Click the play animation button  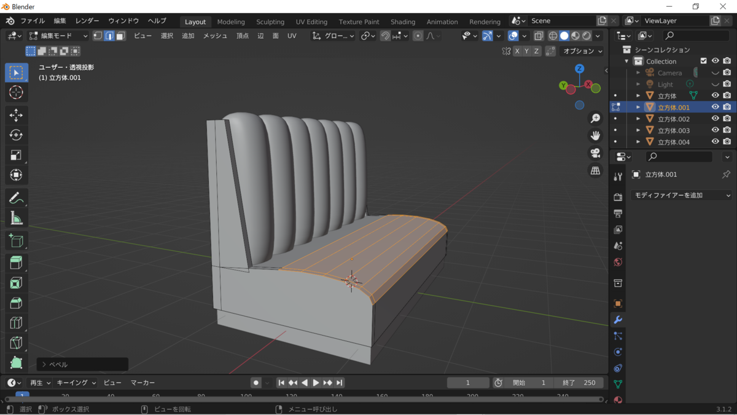[x=316, y=382]
